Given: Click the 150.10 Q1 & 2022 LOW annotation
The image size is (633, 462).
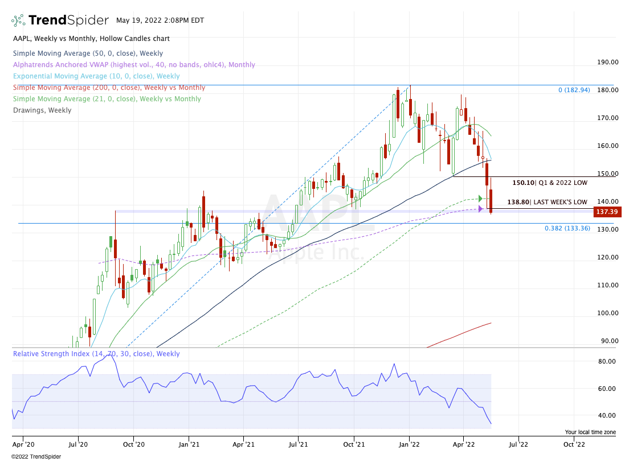Looking at the screenshot, I should coord(550,183).
